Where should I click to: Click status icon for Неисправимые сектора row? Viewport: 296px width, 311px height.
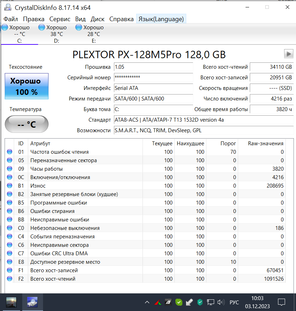(10, 245)
